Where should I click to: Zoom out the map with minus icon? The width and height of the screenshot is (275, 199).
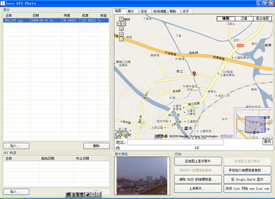tap(121, 39)
